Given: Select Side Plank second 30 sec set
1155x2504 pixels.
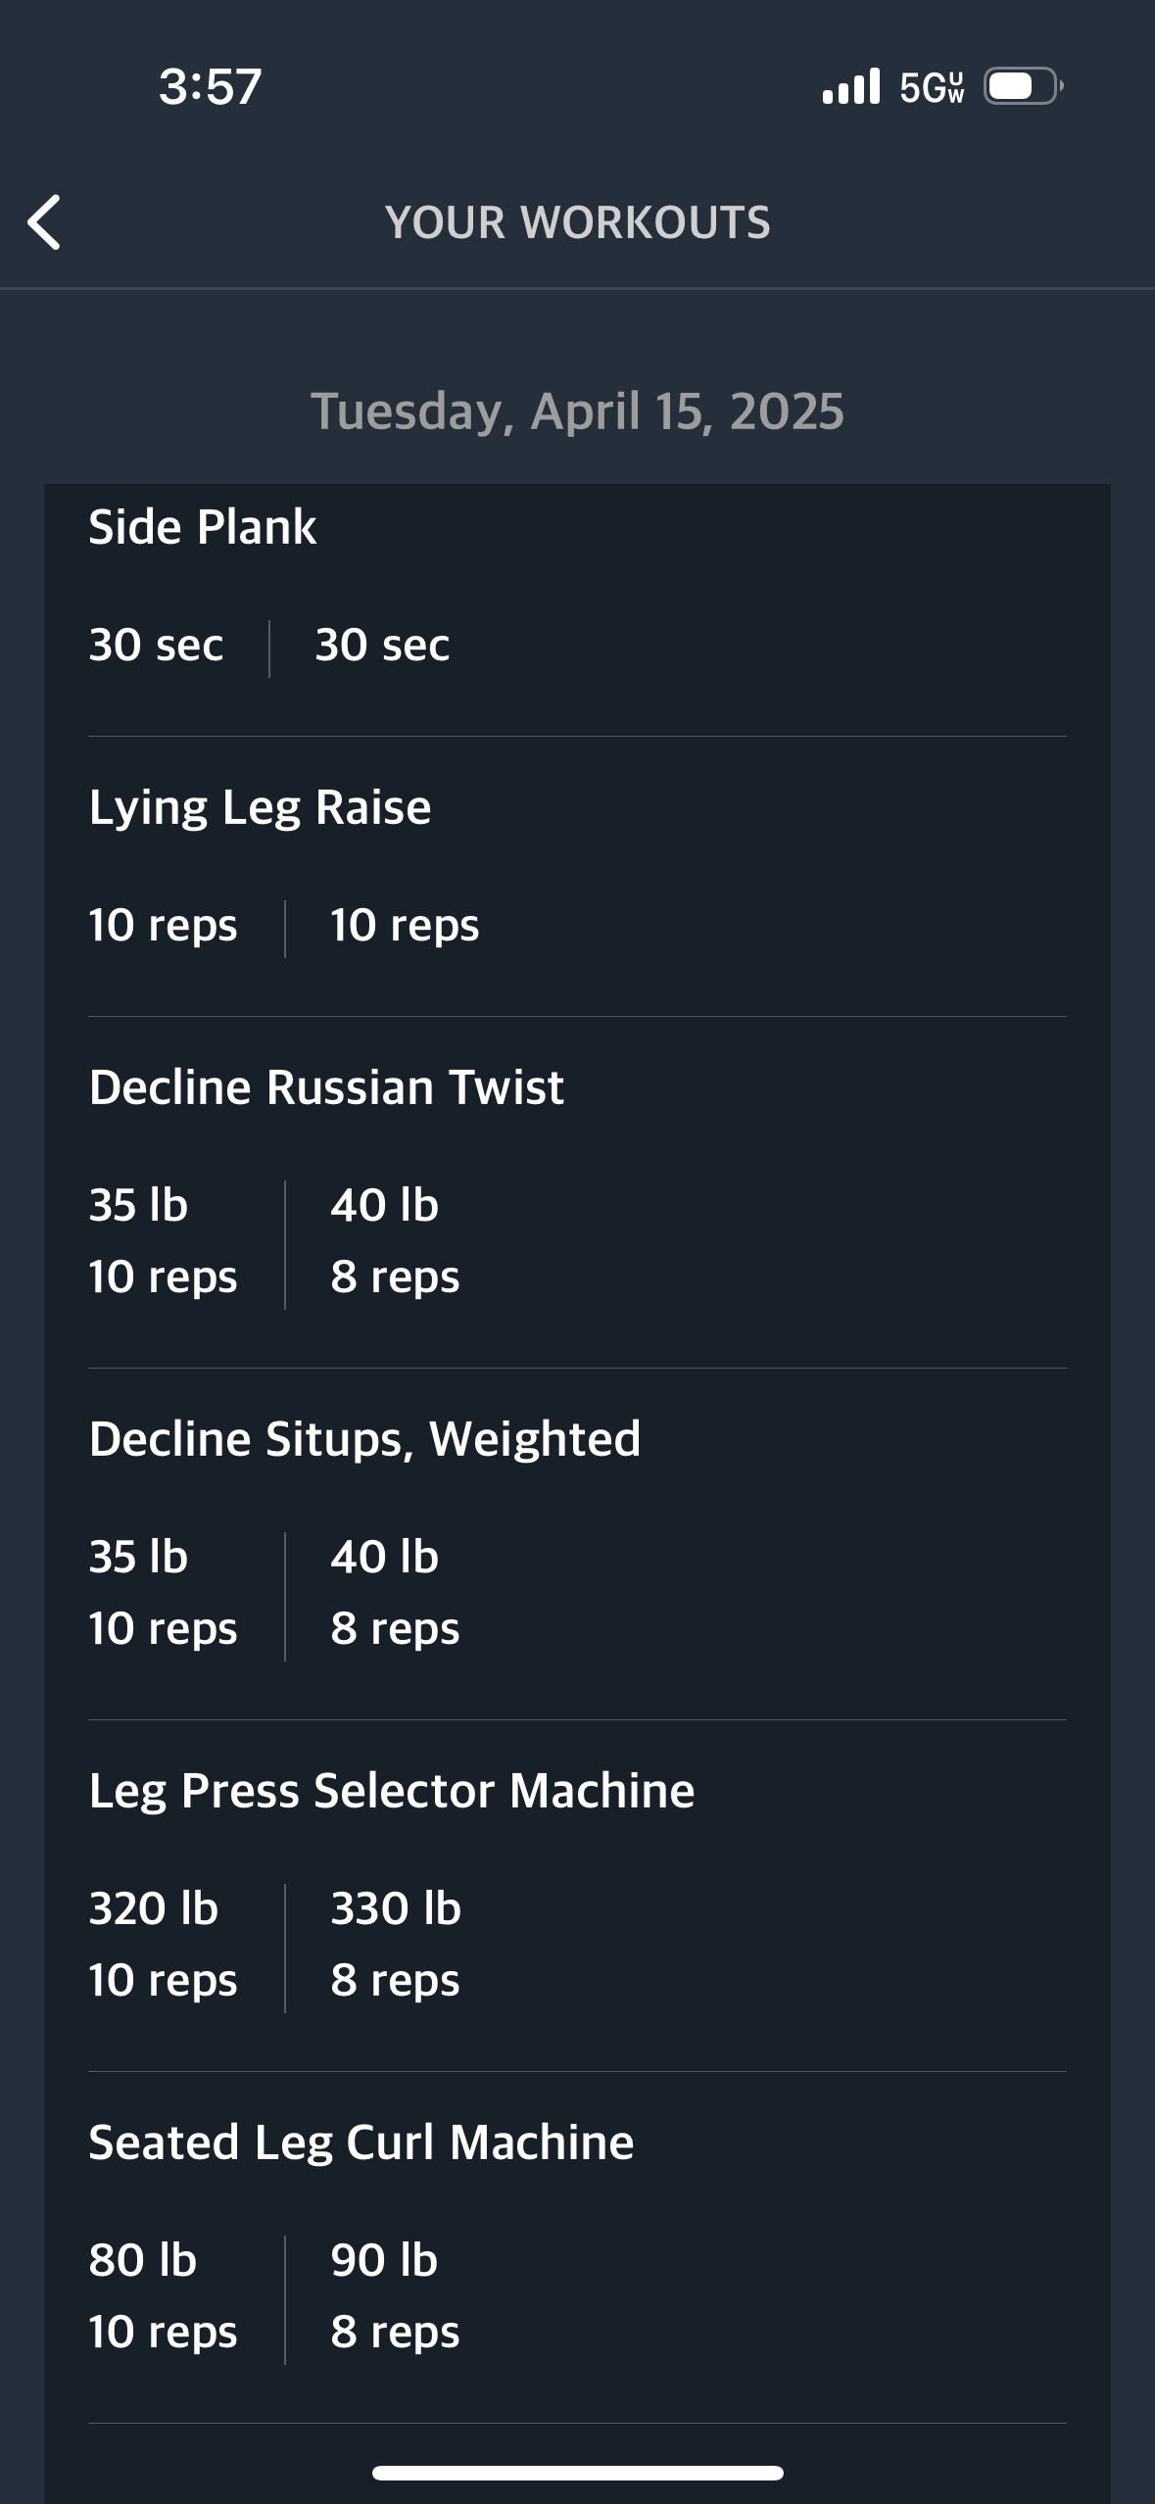Looking at the screenshot, I should [x=382, y=646].
